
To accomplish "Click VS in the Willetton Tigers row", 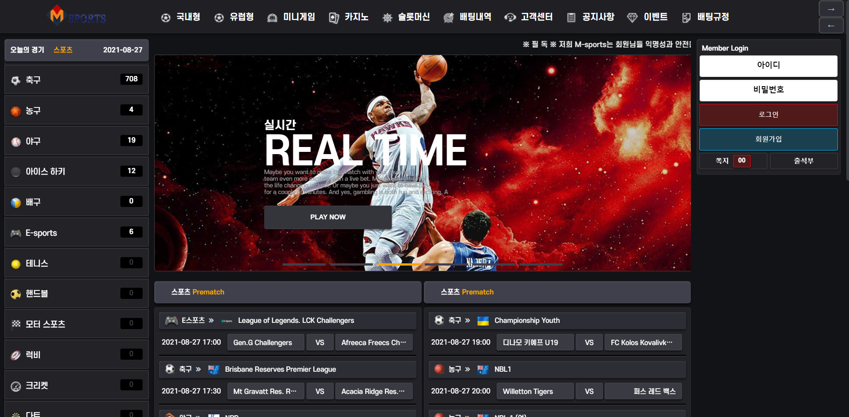I will click(x=589, y=391).
